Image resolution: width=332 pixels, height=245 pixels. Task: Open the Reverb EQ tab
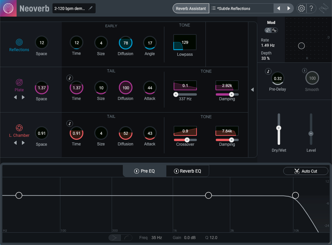point(188,171)
